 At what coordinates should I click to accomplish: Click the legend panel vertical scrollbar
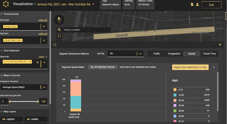tap(217, 91)
